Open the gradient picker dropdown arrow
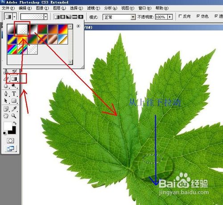 click(45, 16)
